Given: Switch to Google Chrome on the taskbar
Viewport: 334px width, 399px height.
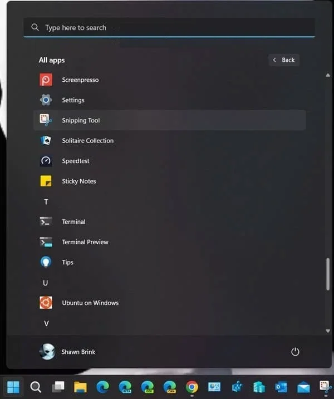Looking at the screenshot, I should click(x=192, y=387).
